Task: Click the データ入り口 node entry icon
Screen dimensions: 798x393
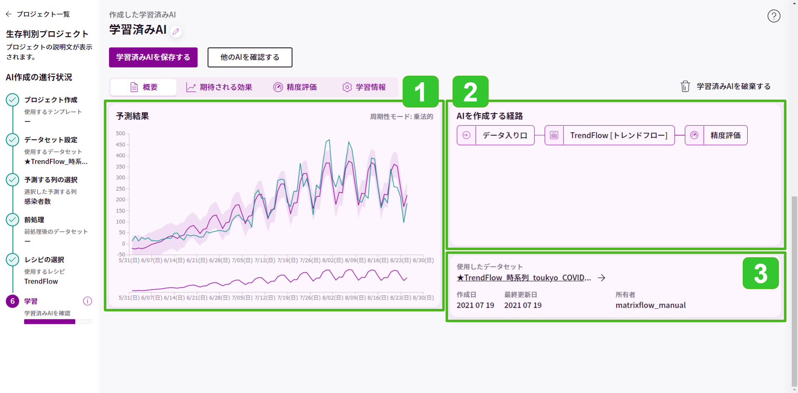Action: pos(466,135)
